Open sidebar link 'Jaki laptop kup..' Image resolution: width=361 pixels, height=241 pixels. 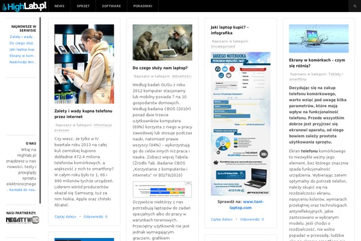(x=23, y=49)
